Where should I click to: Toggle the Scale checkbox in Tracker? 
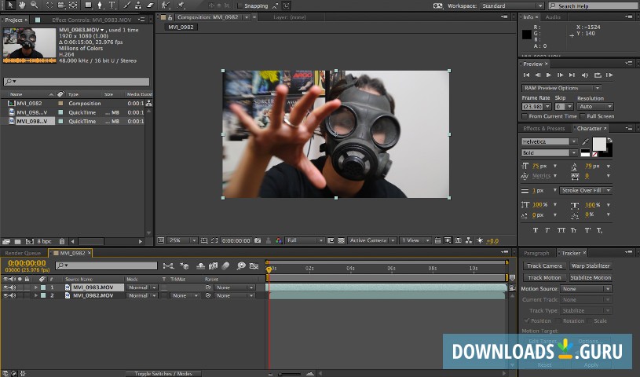click(x=590, y=320)
